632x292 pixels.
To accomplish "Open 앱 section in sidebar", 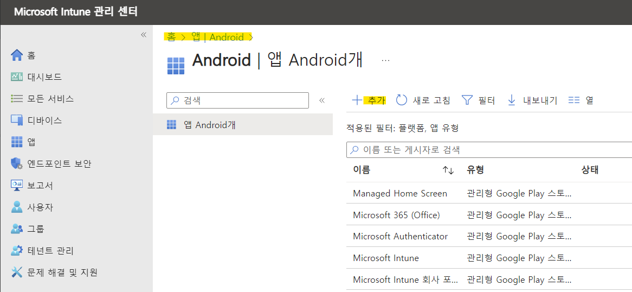I will 23,142.
